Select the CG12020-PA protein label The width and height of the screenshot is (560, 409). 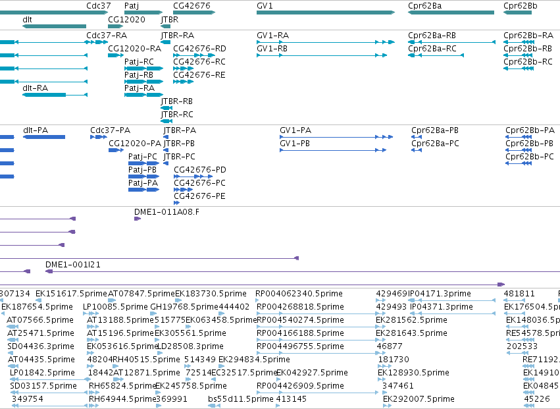pyautogui.click(x=135, y=144)
